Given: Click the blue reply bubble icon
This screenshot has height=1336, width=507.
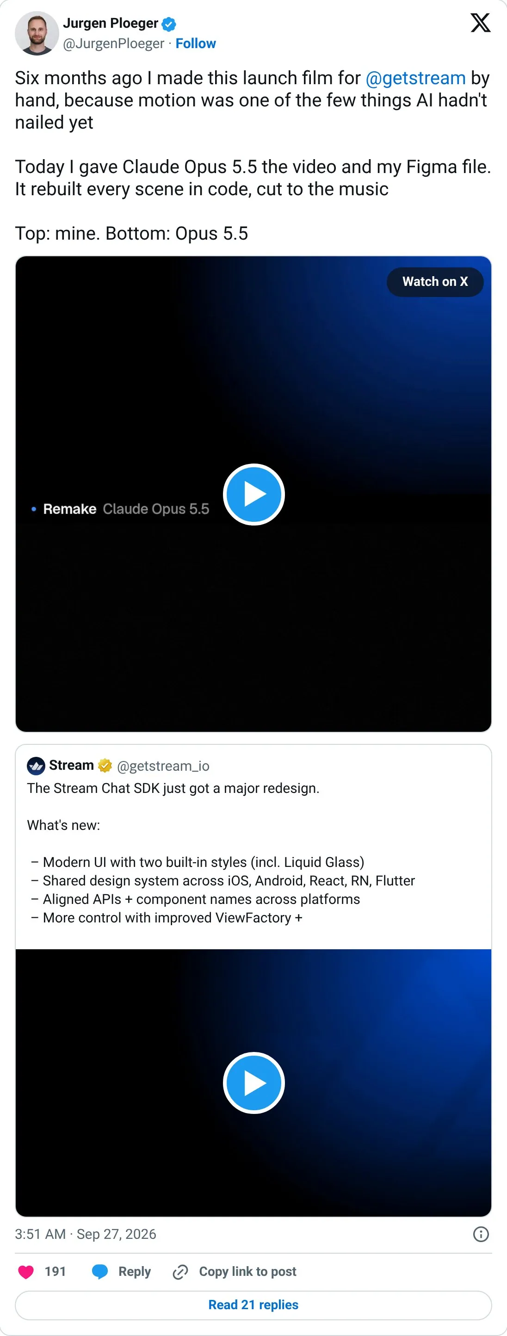Looking at the screenshot, I should [99, 1271].
